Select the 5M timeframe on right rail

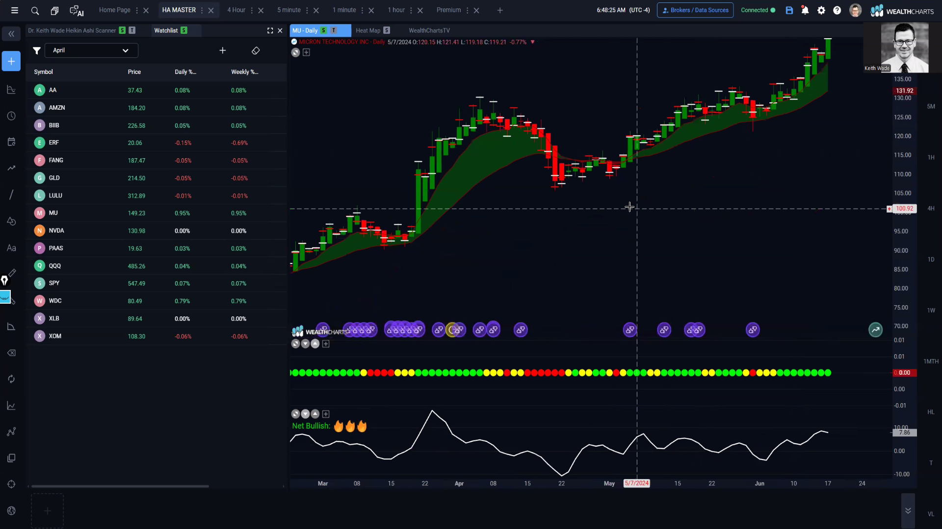pos(931,106)
